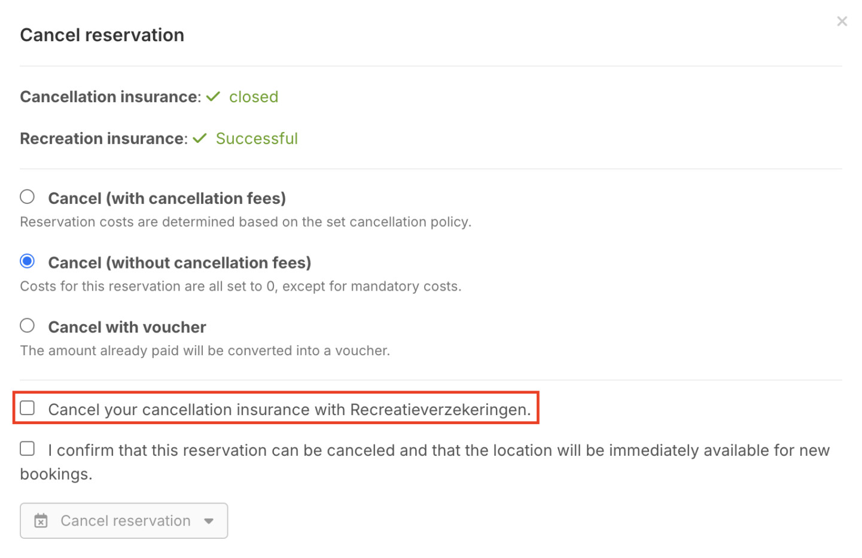
Task: Click the green "Successful" status text
Action: pyautogui.click(x=257, y=139)
